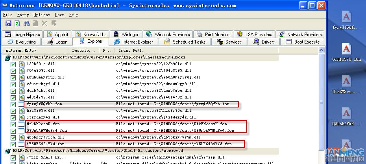366x164 pixels.
Task: Click the c:\windows\system32\dczb7abe.dll image path
Action: (153, 91)
